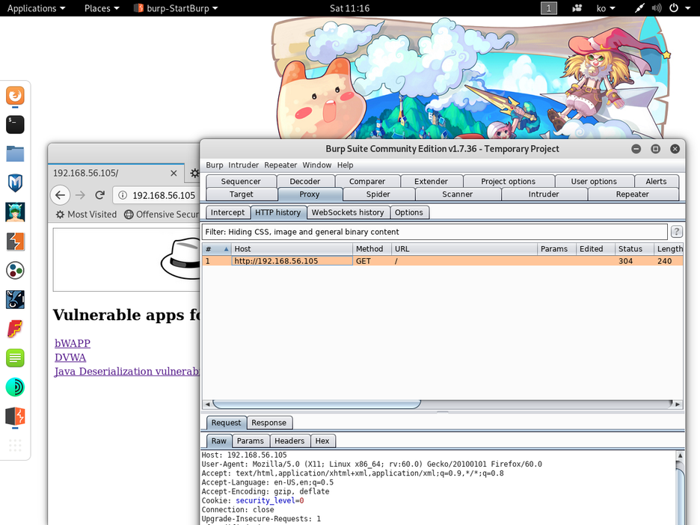Open WebSockets history sub-tab
Viewport: 700px width, 525px height.
click(x=347, y=212)
